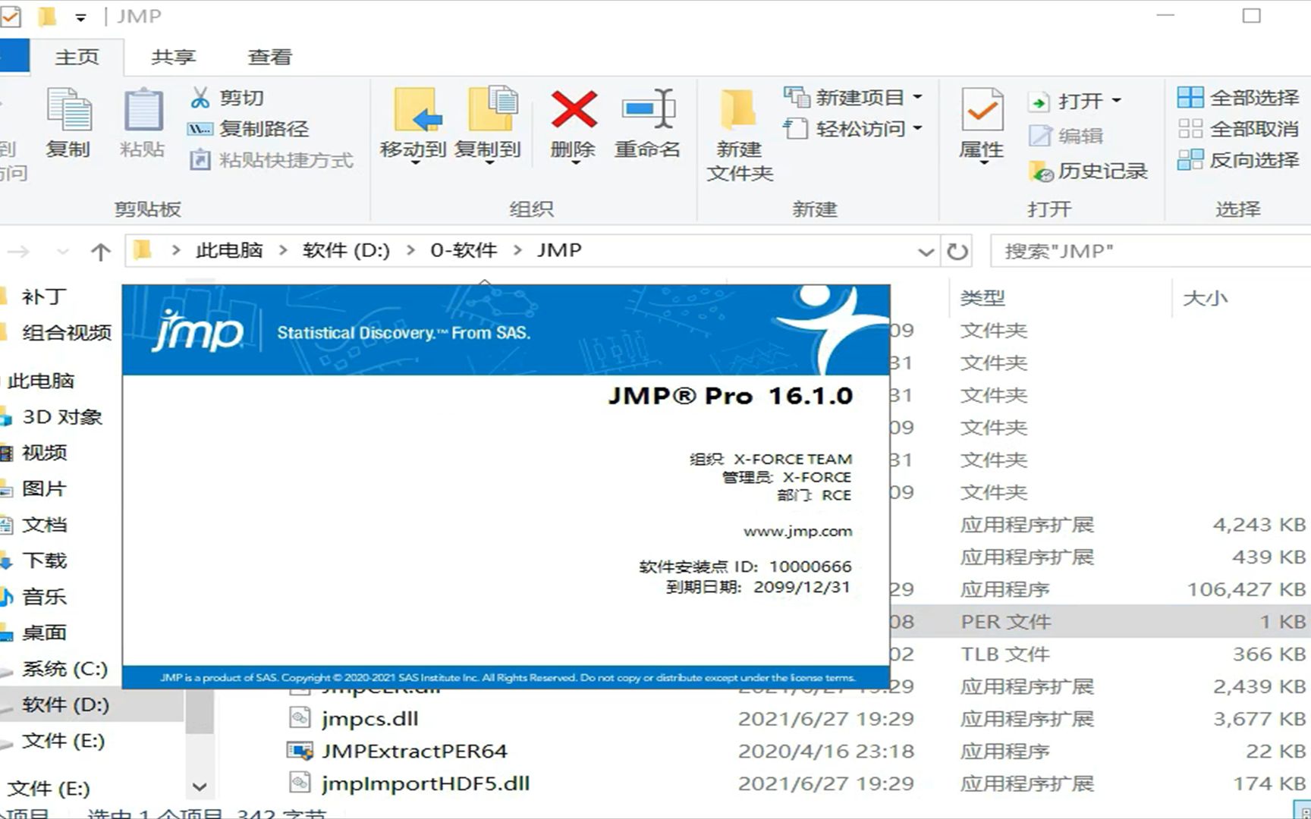Click Invert selection (反向选择)
The image size is (1311, 819).
pyautogui.click(x=1238, y=160)
